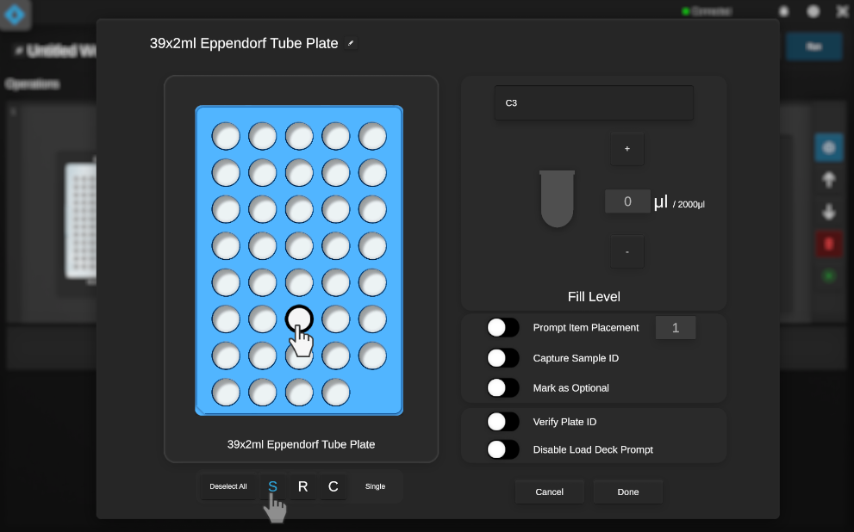The width and height of the screenshot is (854, 532).
Task: Select the tube well in the top-left corner
Action: click(226, 136)
